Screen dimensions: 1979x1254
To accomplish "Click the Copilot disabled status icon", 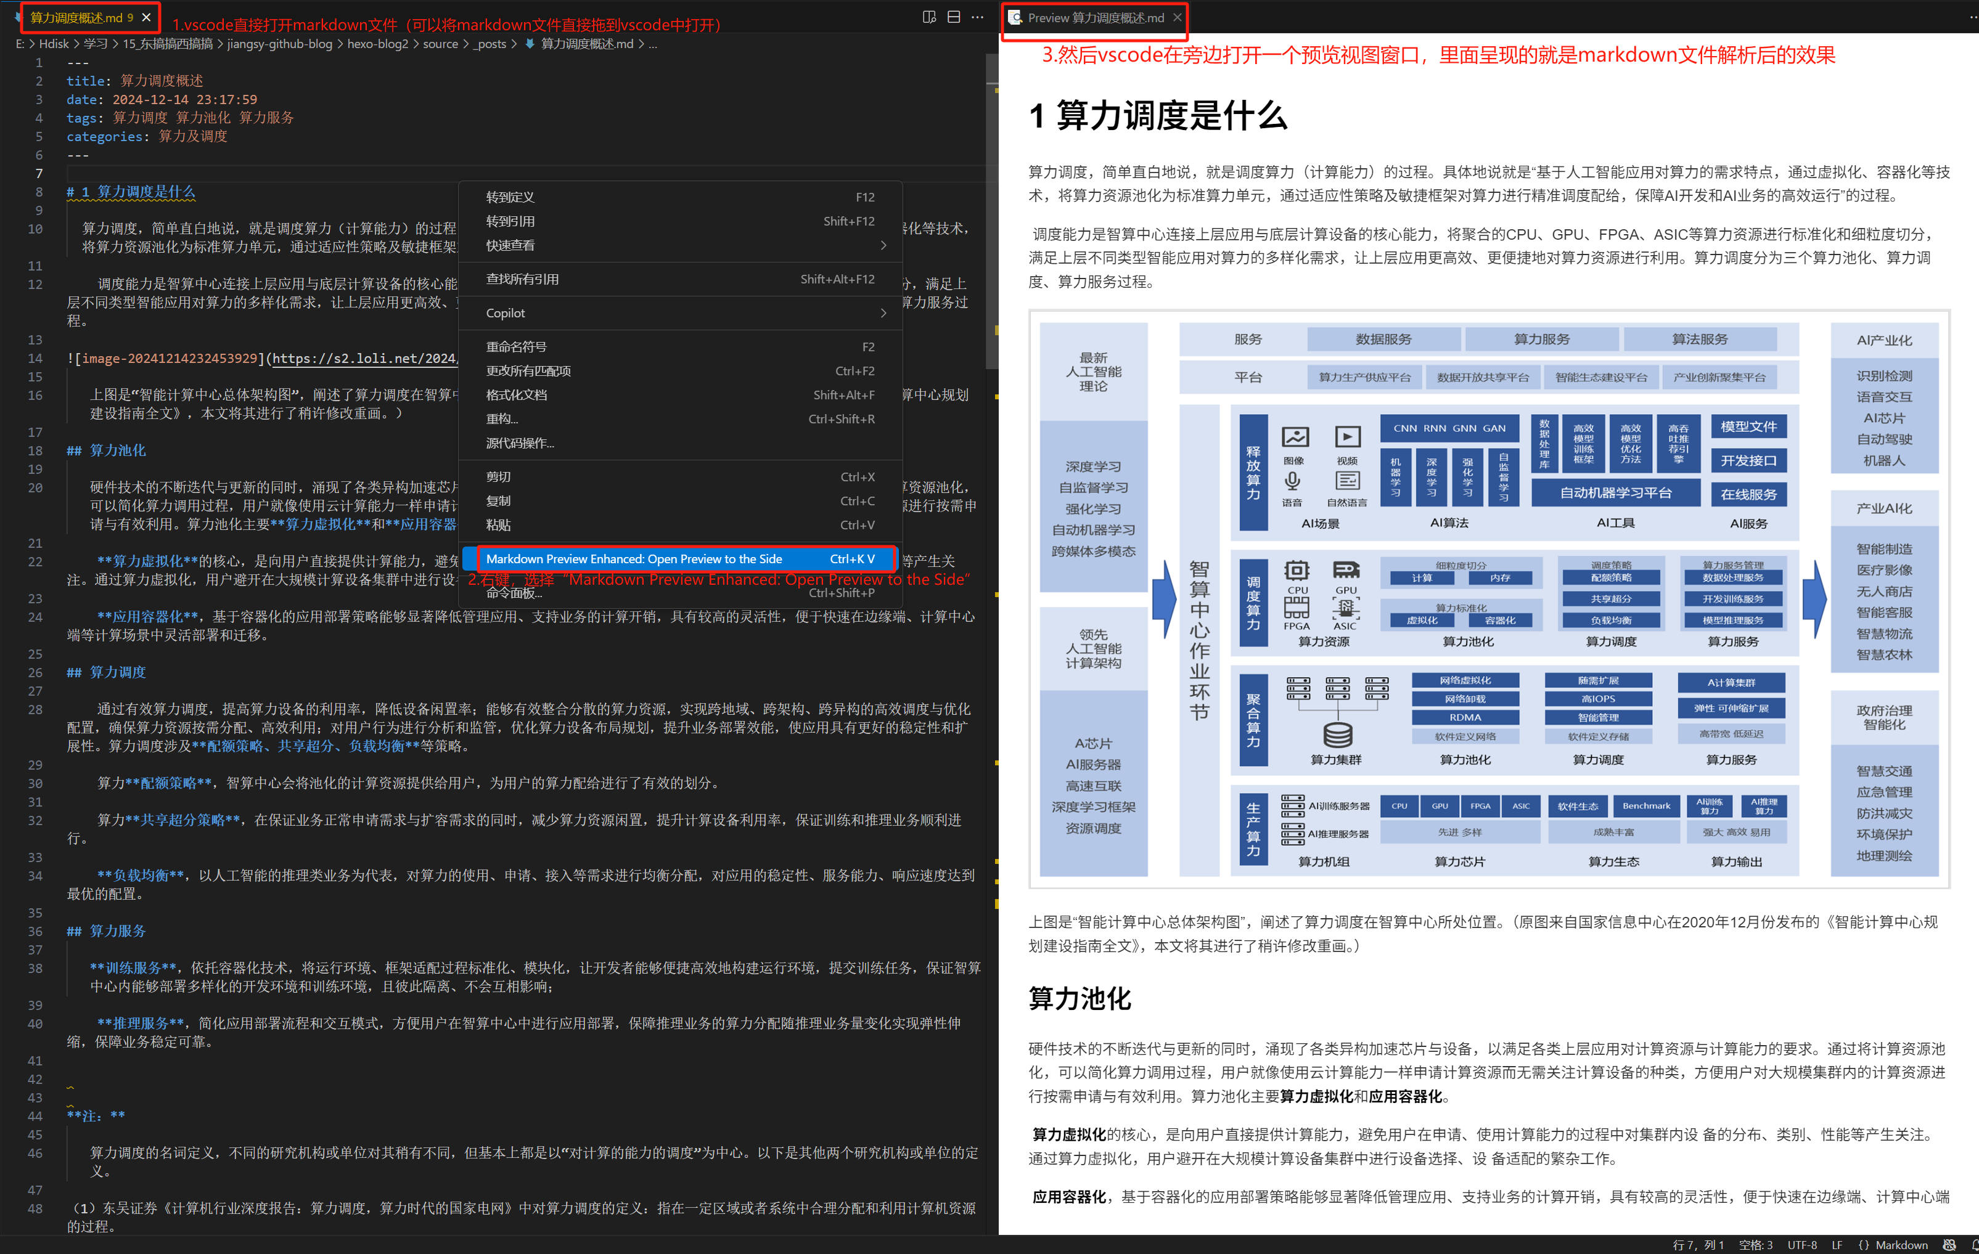I will pyautogui.click(x=1949, y=1245).
